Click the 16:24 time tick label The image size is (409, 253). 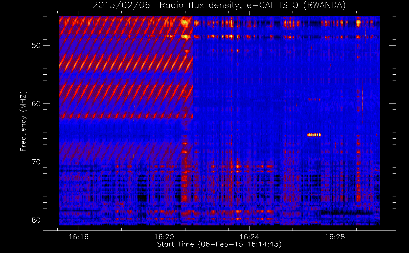(x=249, y=237)
